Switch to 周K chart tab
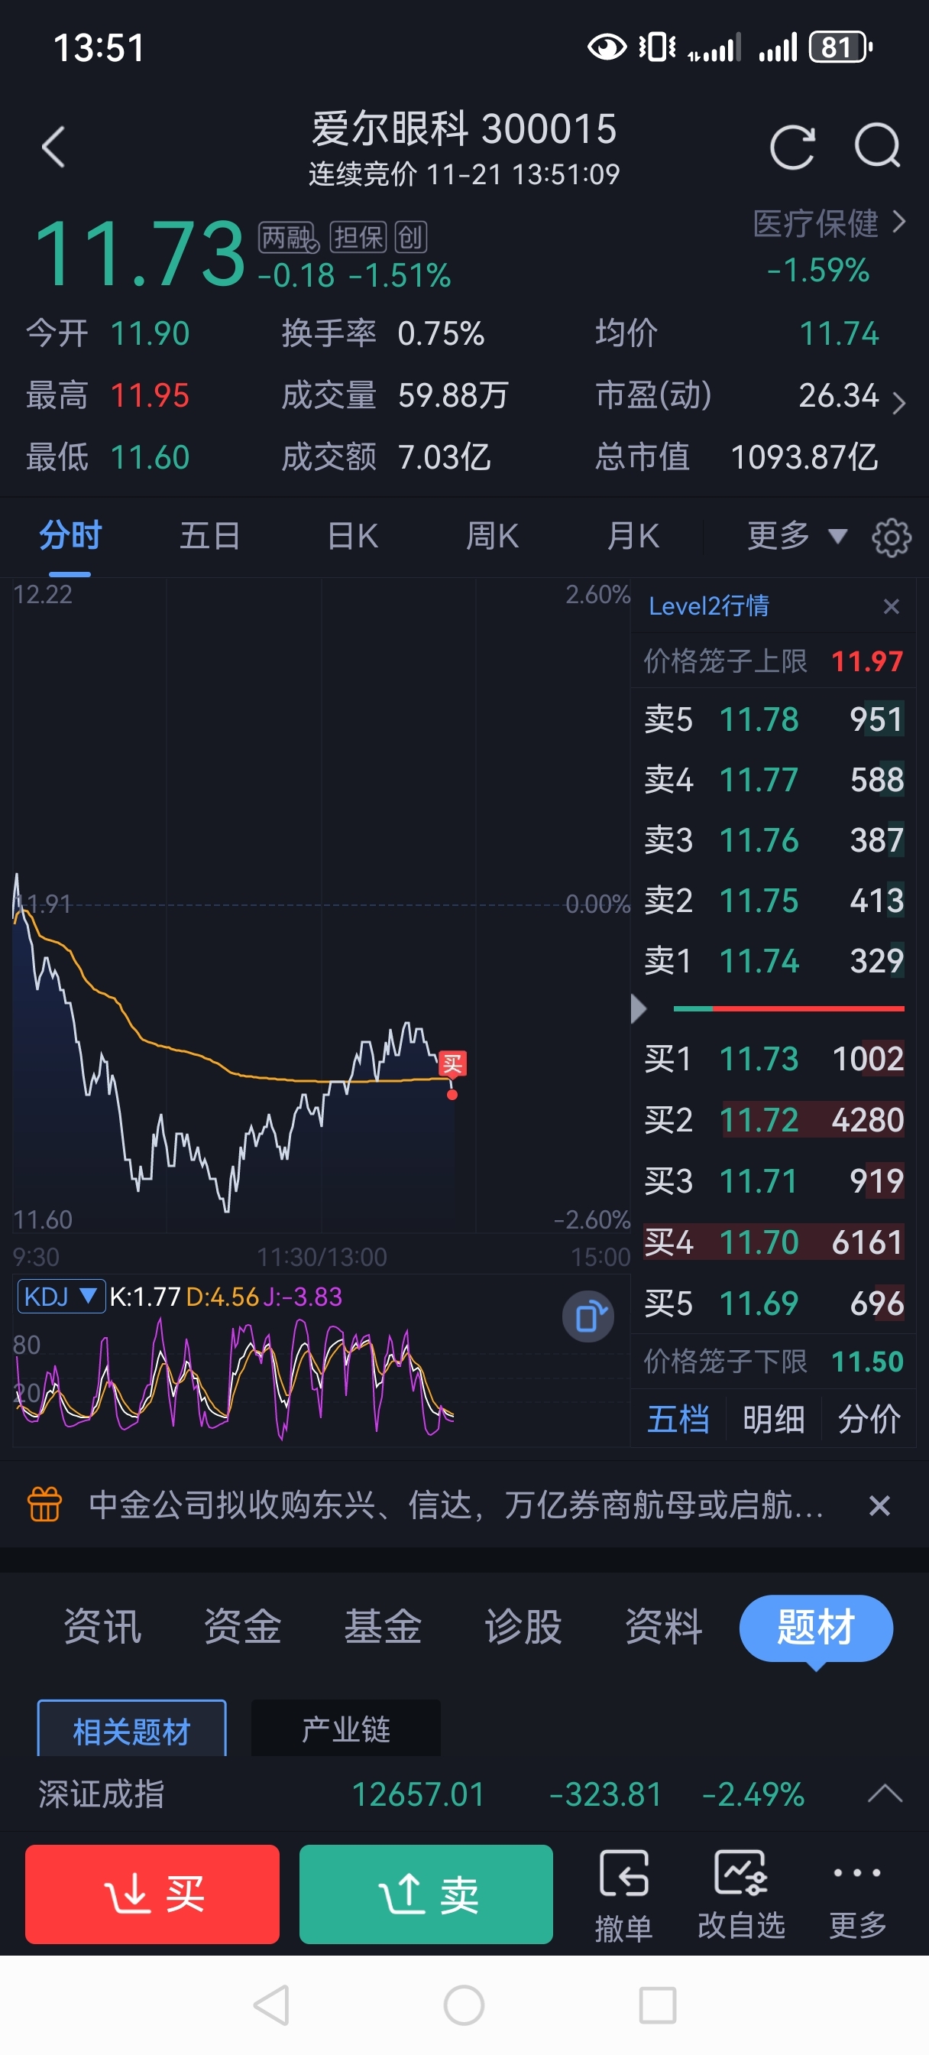This screenshot has height=2055, width=929. click(492, 536)
